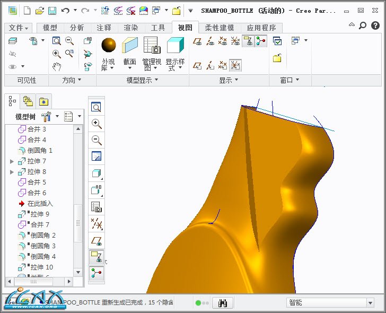The width and height of the screenshot is (386, 313).
Task: Click the pan hand icon in the ribbon
Action: pos(57,66)
